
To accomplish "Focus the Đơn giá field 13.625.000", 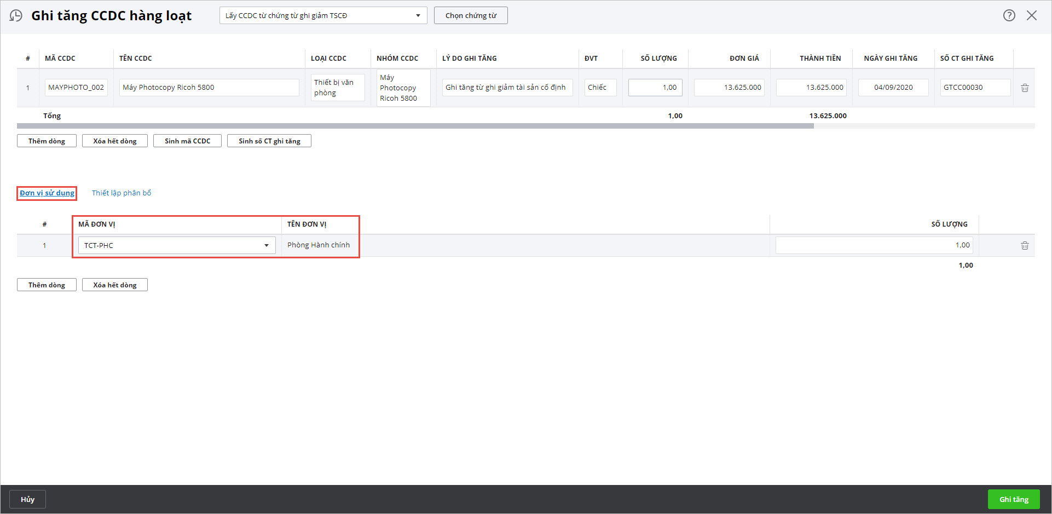I will (x=729, y=88).
